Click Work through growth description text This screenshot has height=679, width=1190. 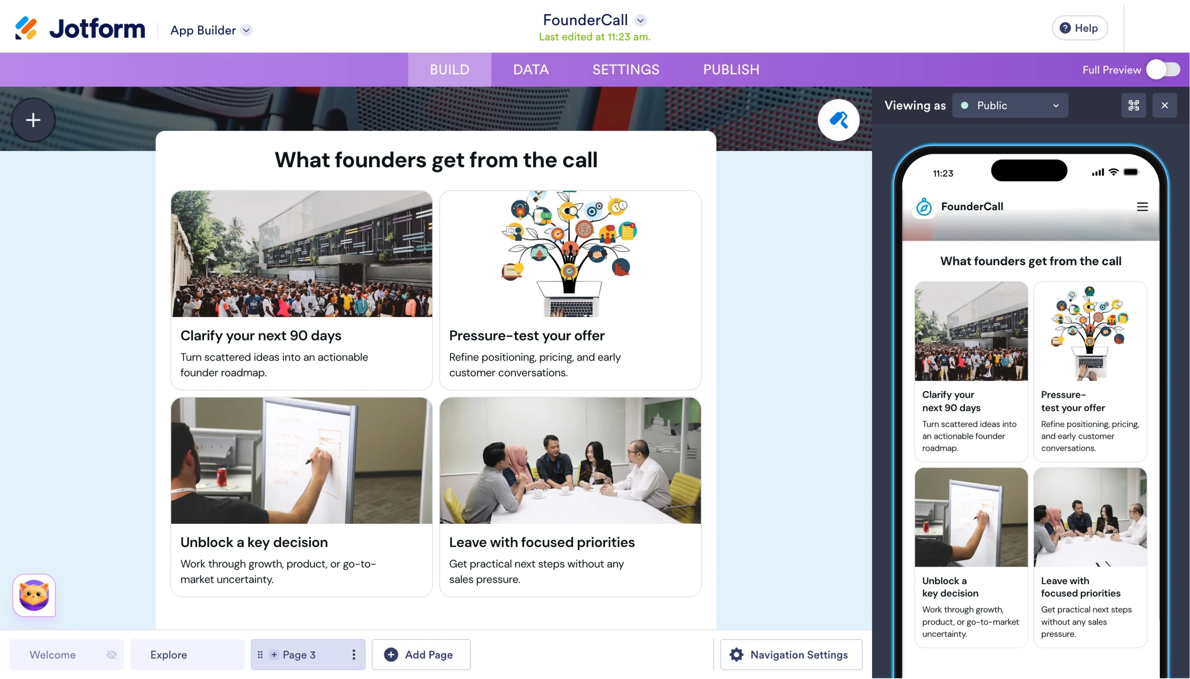tap(278, 571)
